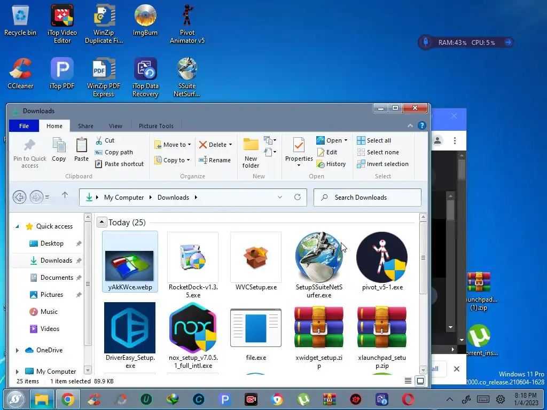
Task: Select Desktop in Quick access
Action: (52, 243)
